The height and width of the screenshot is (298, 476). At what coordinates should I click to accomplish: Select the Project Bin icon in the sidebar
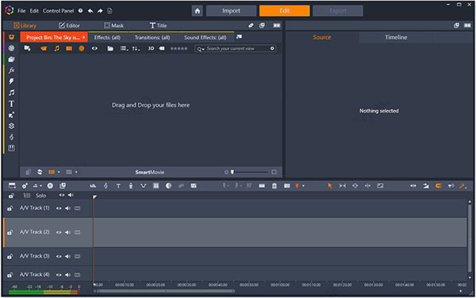[x=12, y=37]
